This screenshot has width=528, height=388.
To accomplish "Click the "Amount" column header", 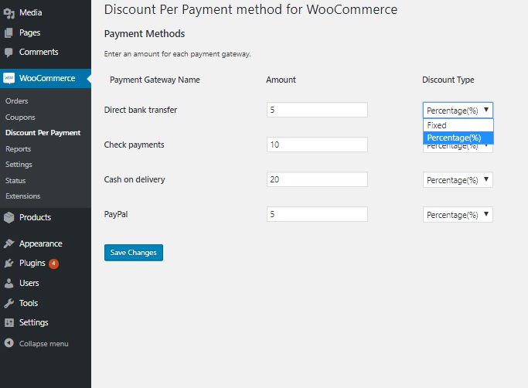I will pyautogui.click(x=281, y=80).
